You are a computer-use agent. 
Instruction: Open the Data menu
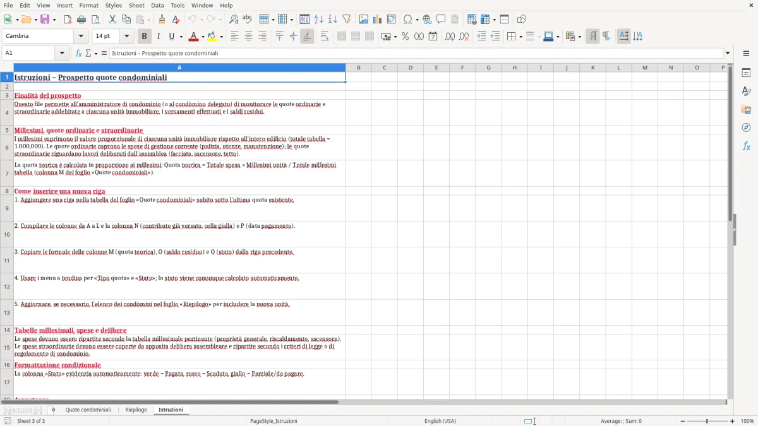tap(157, 5)
